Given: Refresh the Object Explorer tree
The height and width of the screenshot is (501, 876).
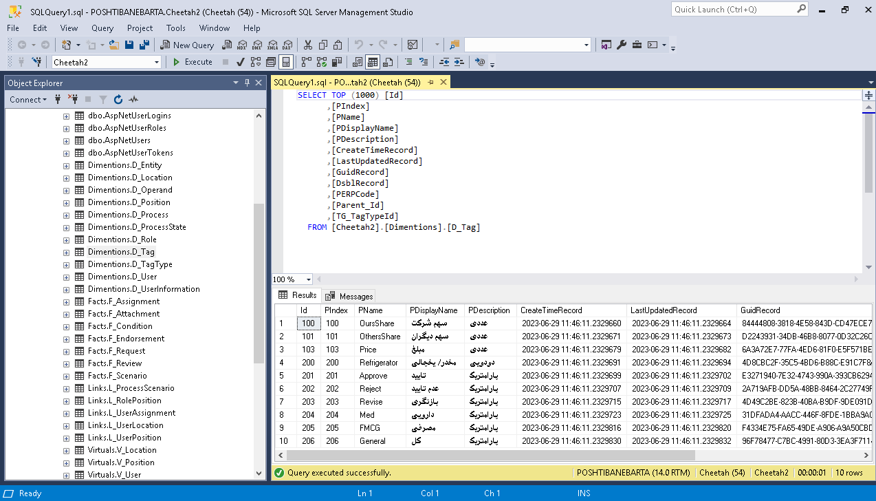Looking at the screenshot, I should click(x=118, y=99).
